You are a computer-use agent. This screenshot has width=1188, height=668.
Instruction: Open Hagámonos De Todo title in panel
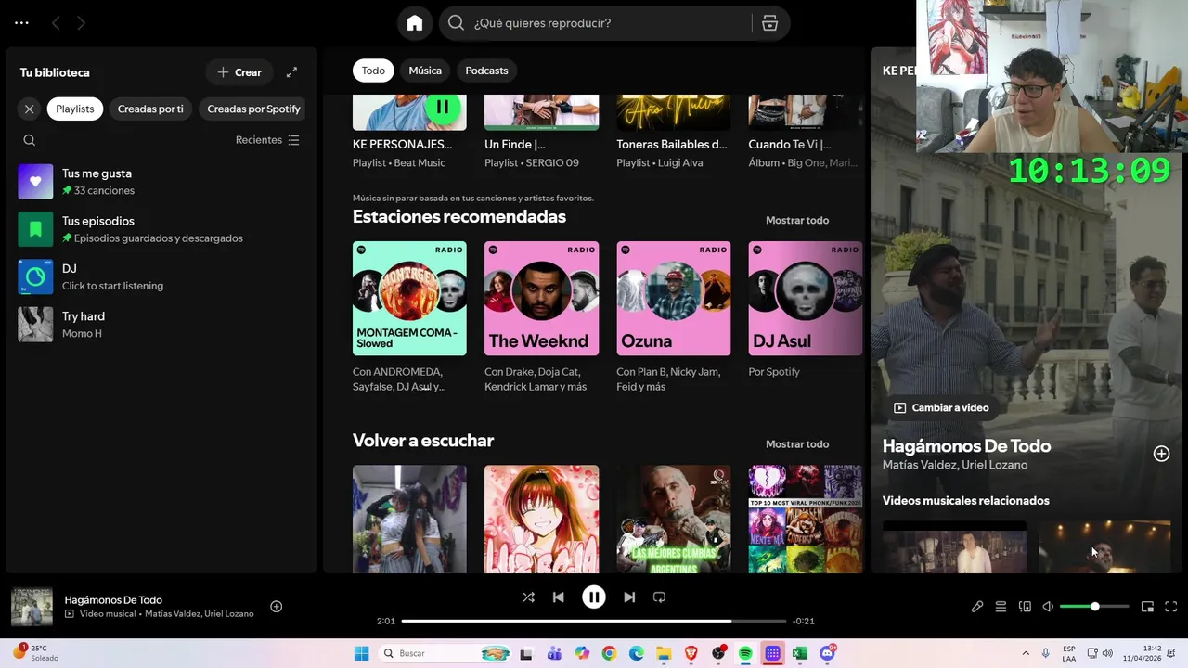tap(966, 446)
